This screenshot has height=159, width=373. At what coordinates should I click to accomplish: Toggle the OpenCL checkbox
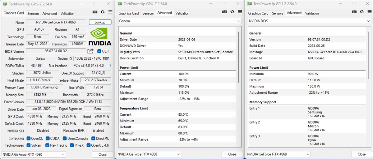(29, 139)
